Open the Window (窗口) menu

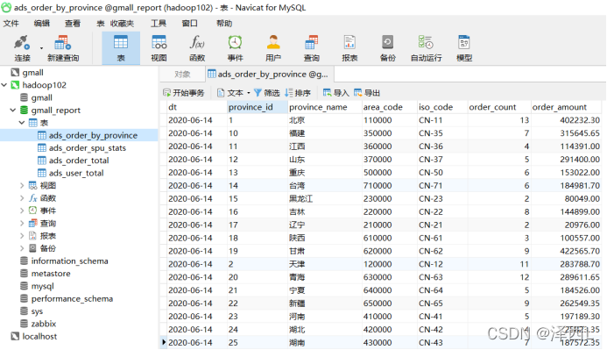coord(189,24)
